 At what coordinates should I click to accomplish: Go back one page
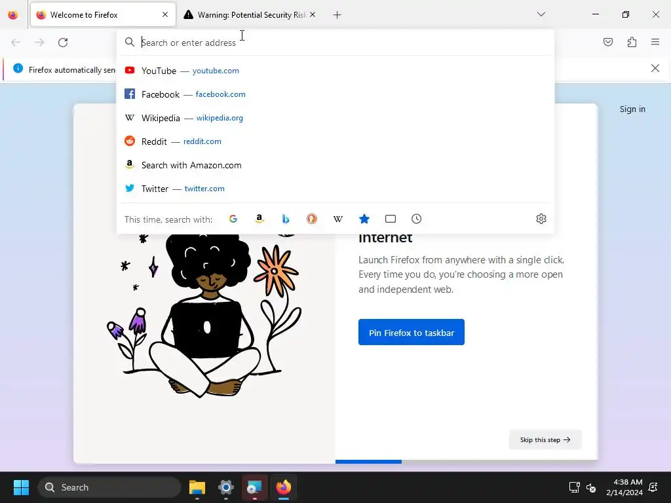[16, 43]
